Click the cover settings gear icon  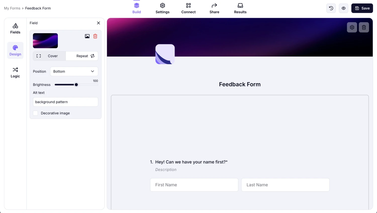click(352, 27)
